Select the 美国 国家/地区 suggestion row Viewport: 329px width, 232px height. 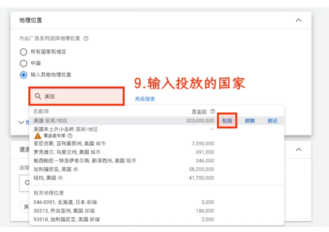click(156, 121)
